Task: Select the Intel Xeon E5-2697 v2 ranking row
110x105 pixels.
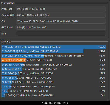Action: click(x=54, y=69)
